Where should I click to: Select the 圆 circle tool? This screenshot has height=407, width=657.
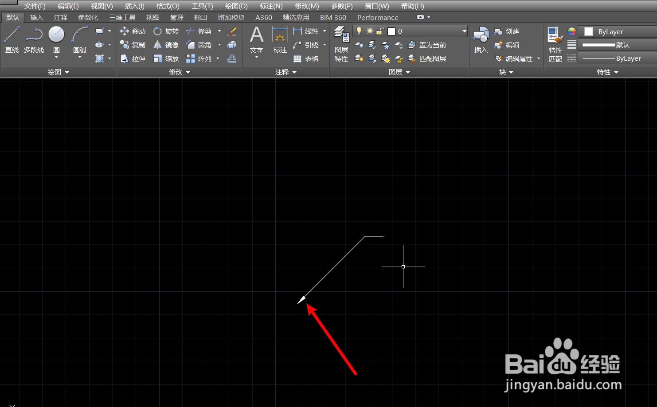coord(56,39)
